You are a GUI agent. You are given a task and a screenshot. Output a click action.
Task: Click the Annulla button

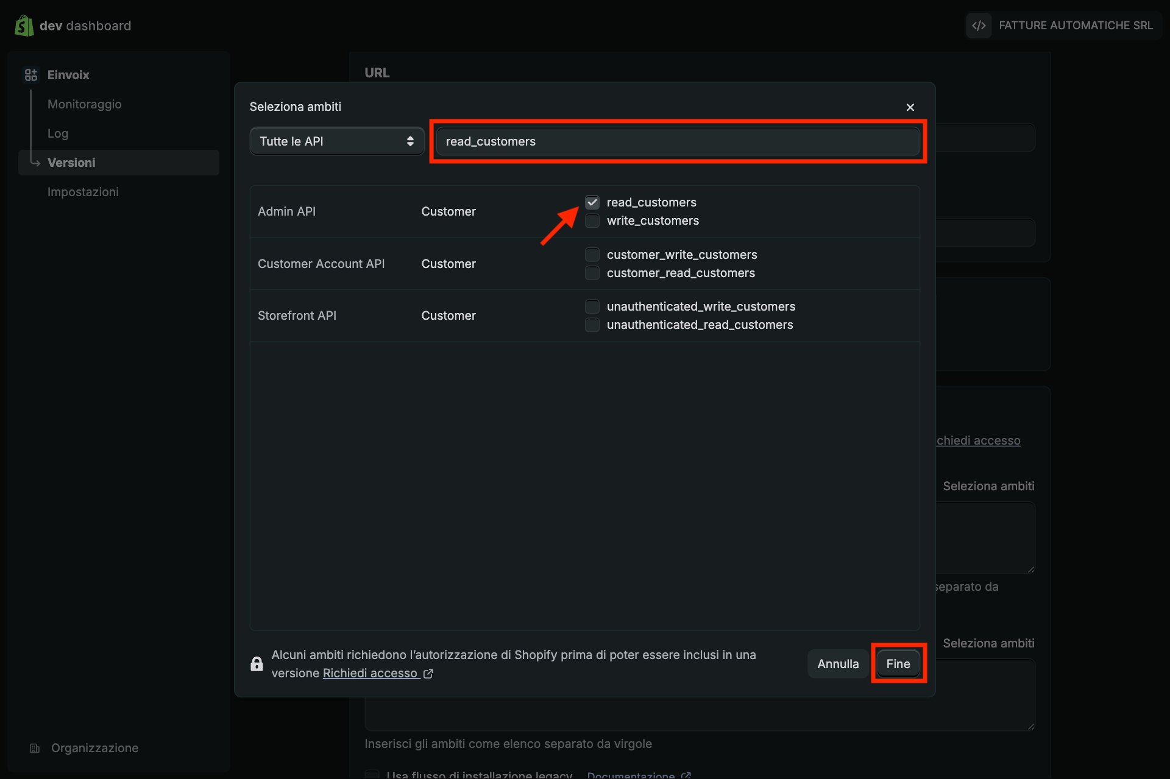tap(838, 664)
